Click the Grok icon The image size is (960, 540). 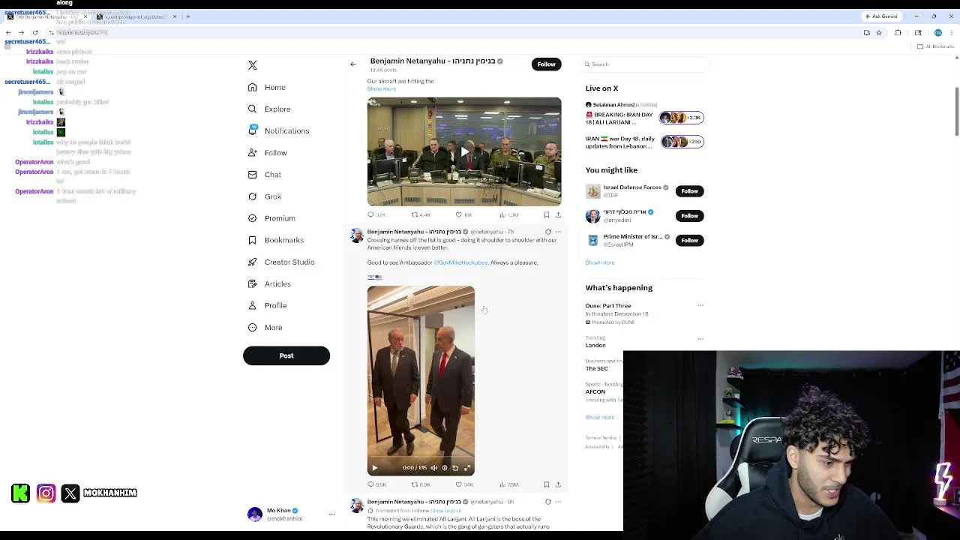coord(253,196)
